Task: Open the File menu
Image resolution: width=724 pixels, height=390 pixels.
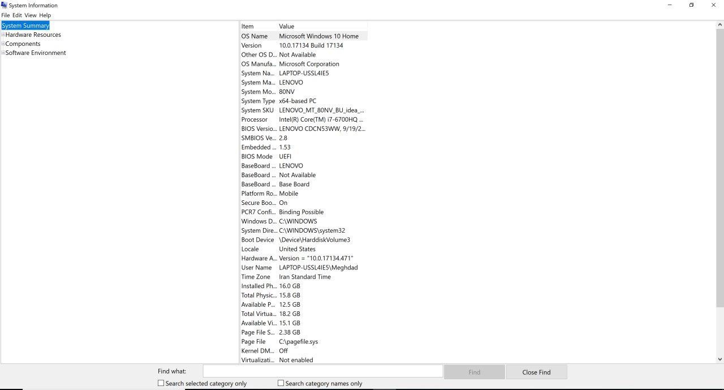Action: [6, 15]
